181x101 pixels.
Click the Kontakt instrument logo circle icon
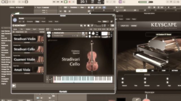click(x=49, y=36)
